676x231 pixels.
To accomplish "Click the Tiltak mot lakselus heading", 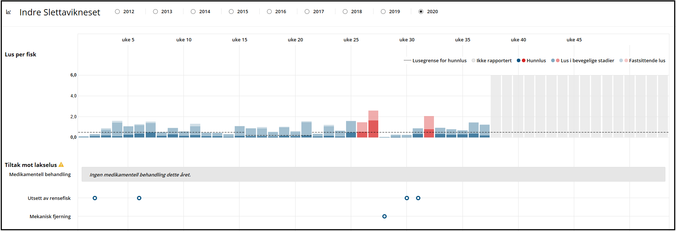I will pyautogui.click(x=31, y=165).
